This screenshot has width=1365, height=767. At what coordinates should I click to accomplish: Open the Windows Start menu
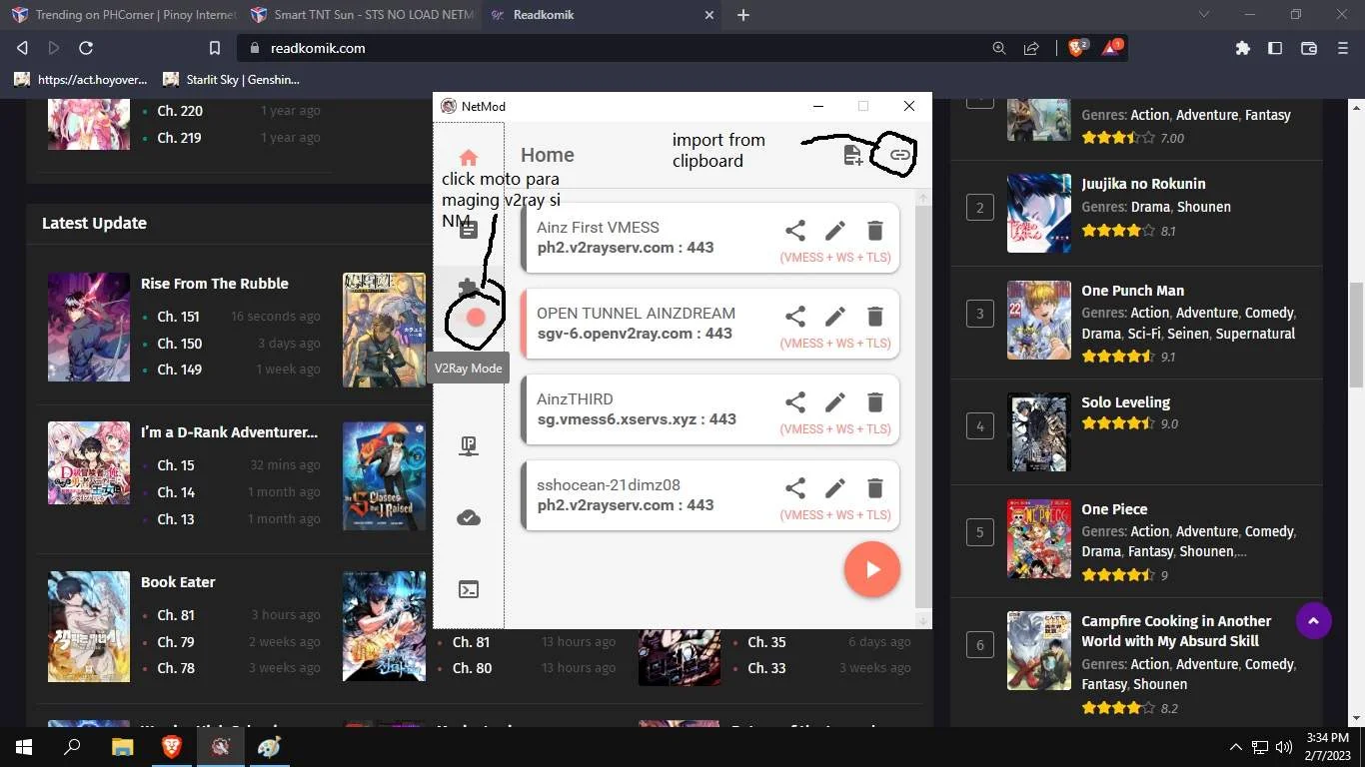point(23,746)
